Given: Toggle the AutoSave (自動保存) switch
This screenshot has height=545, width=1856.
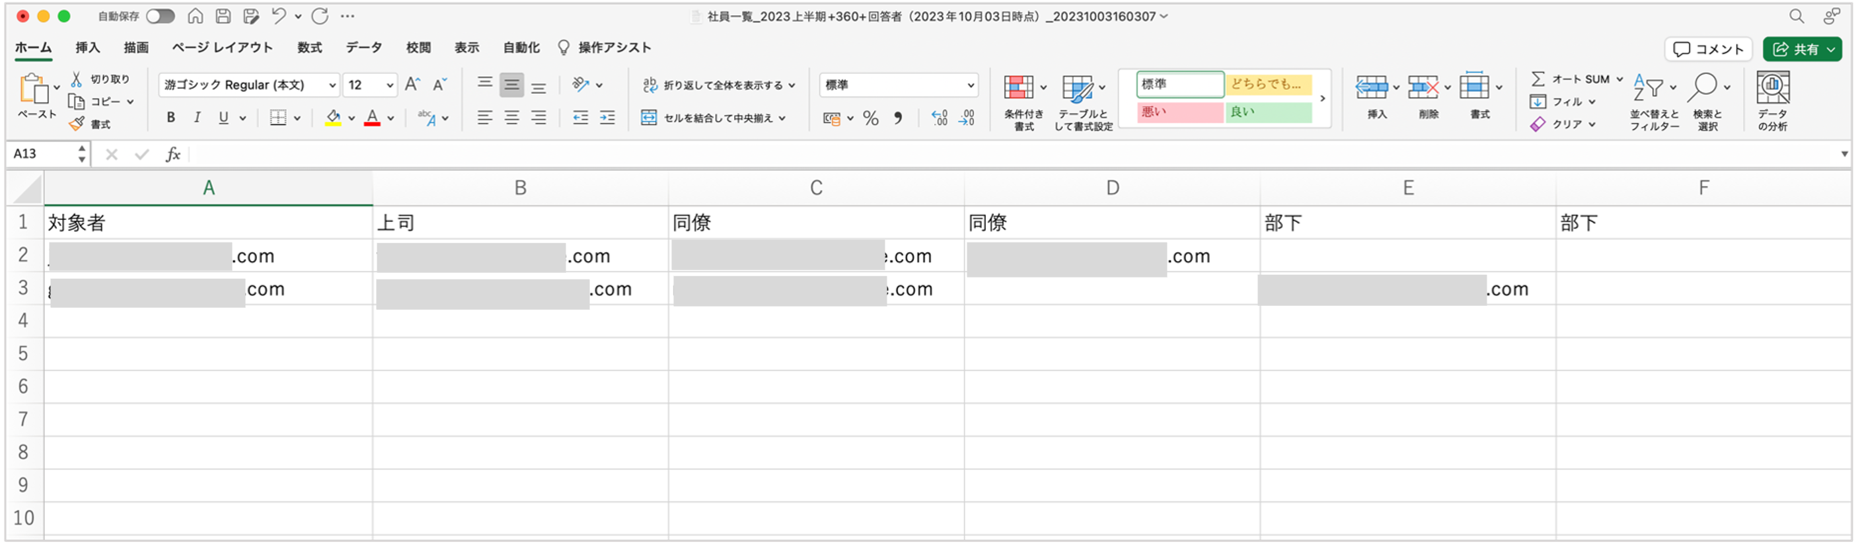Looking at the screenshot, I should click(160, 16).
